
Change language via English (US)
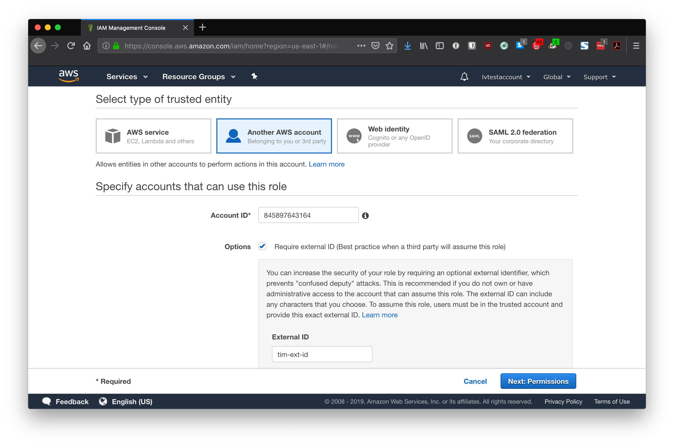[132, 401]
